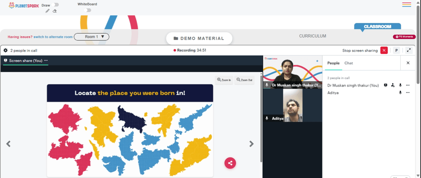Select Aditya's video tile
This screenshot has height=178, width=421.
[293, 105]
